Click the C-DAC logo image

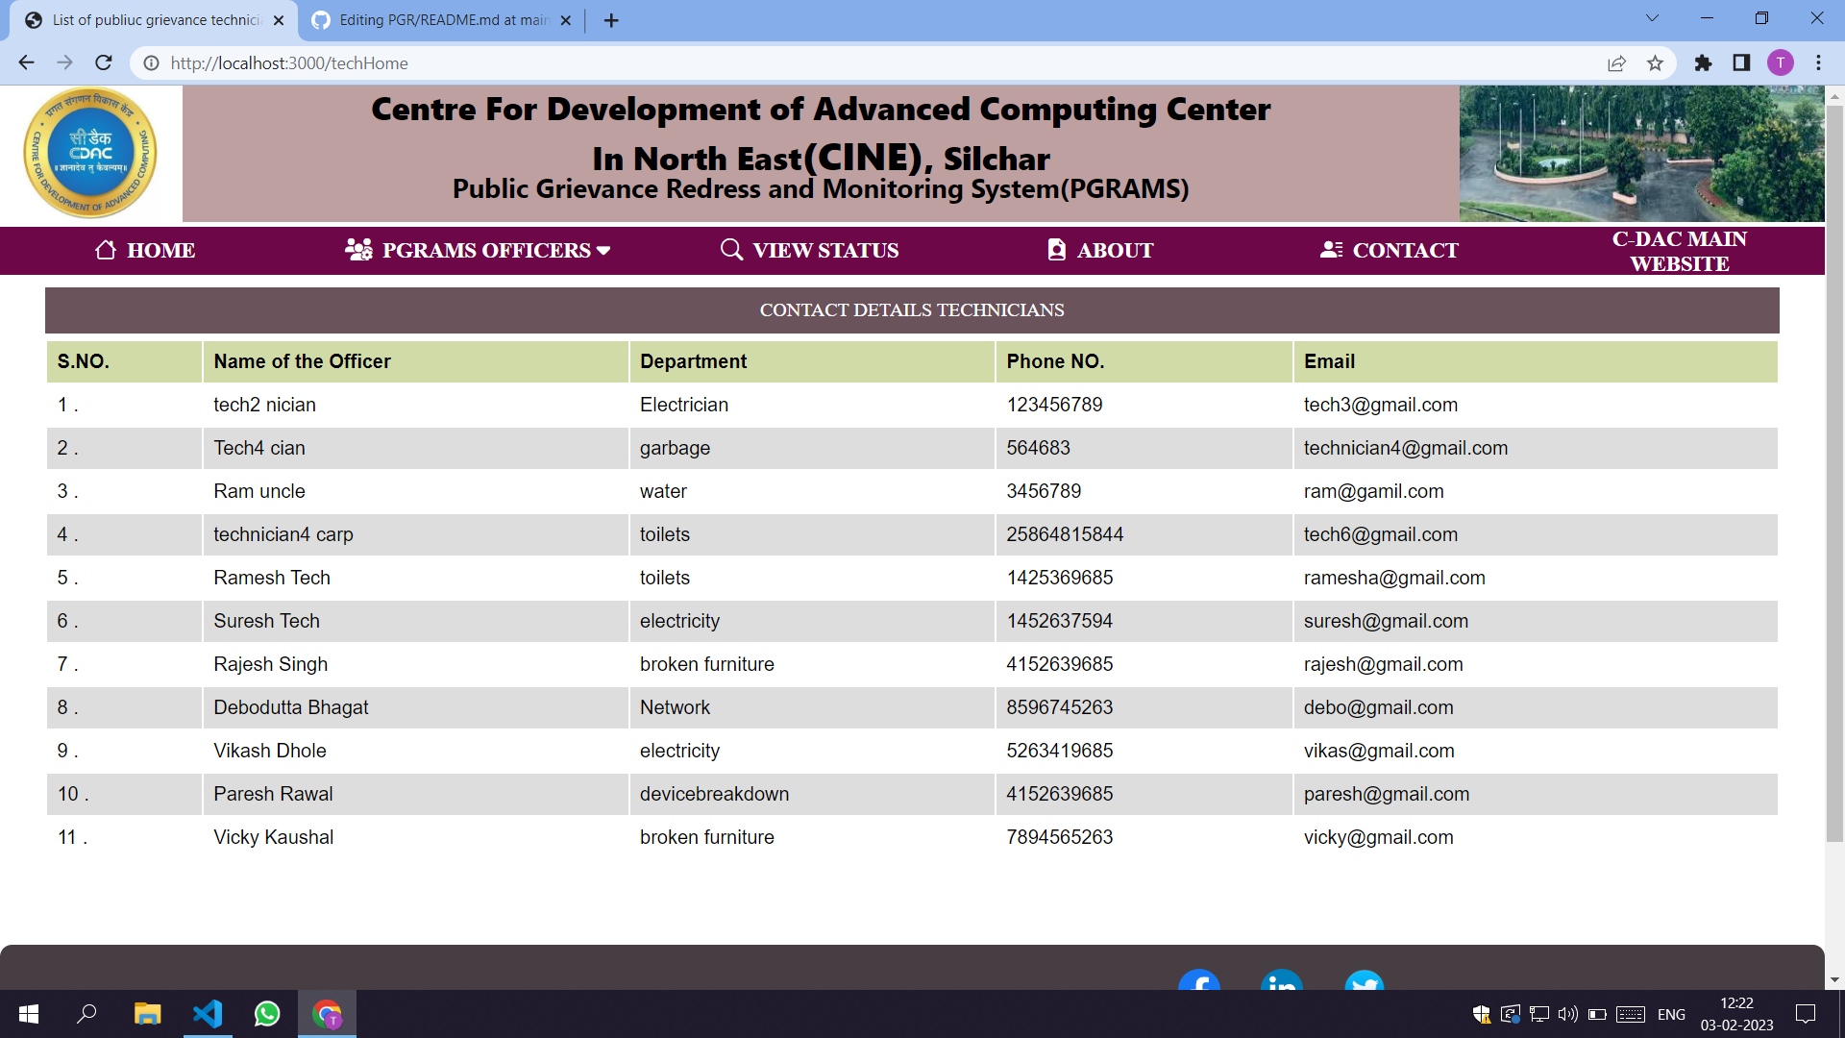[x=90, y=153]
